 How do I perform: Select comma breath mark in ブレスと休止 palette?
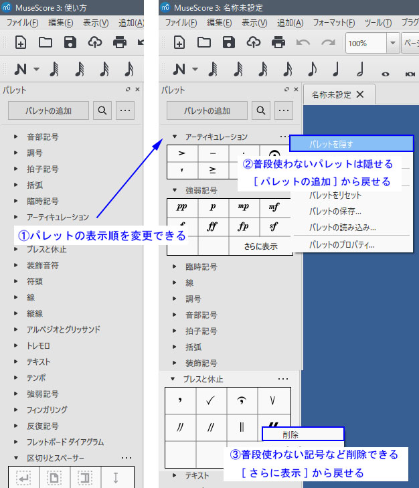click(x=180, y=400)
